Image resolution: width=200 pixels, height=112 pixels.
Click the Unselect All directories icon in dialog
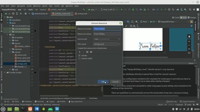(91, 52)
